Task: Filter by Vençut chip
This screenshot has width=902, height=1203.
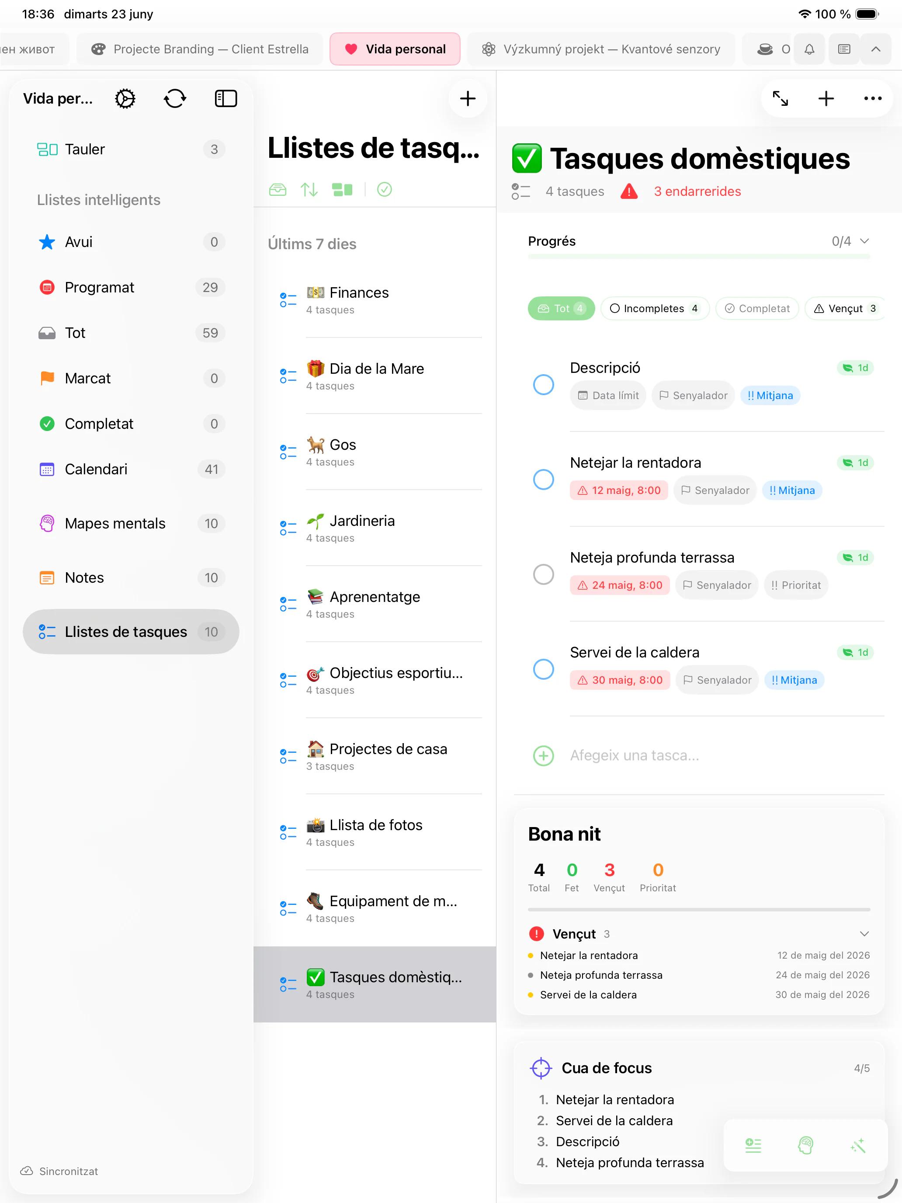Action: [845, 308]
